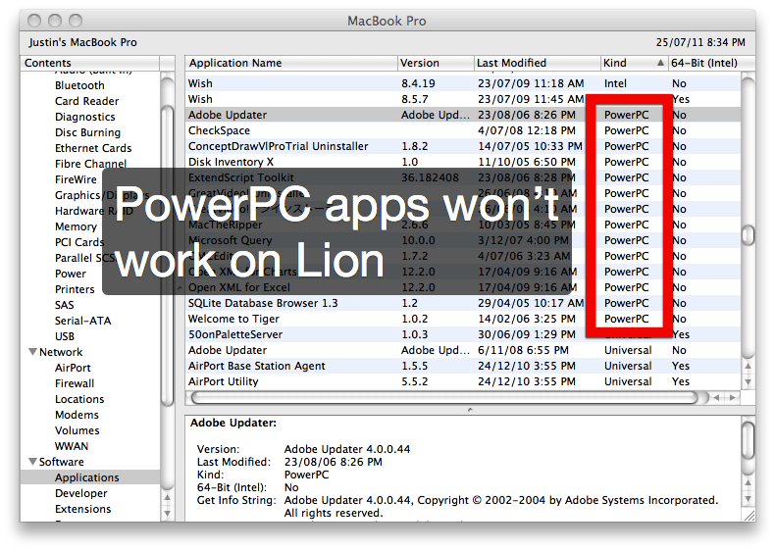Select Network category in sidebar

(x=61, y=352)
